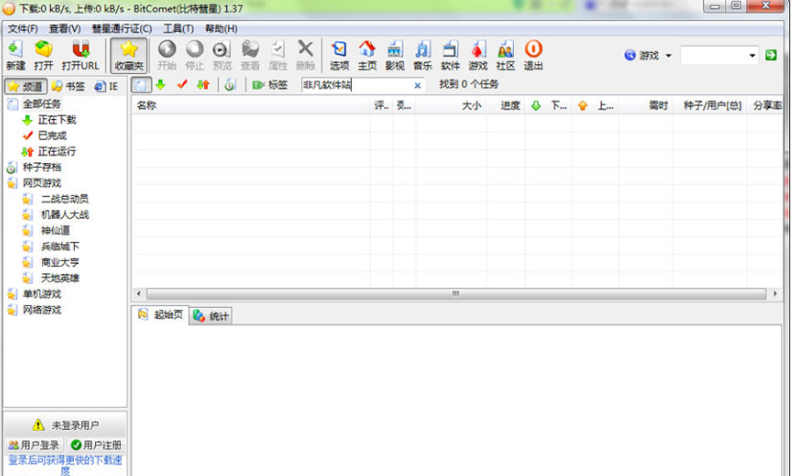Clear the task filter with the X
This screenshot has width=792, height=476.
pos(417,85)
